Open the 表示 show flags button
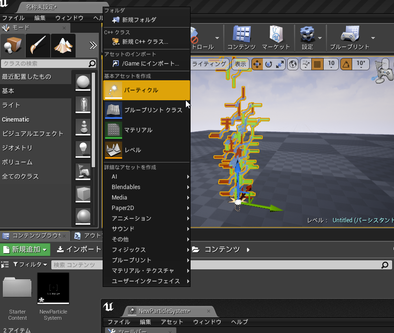The height and width of the screenshot is (333, 394). point(240,64)
